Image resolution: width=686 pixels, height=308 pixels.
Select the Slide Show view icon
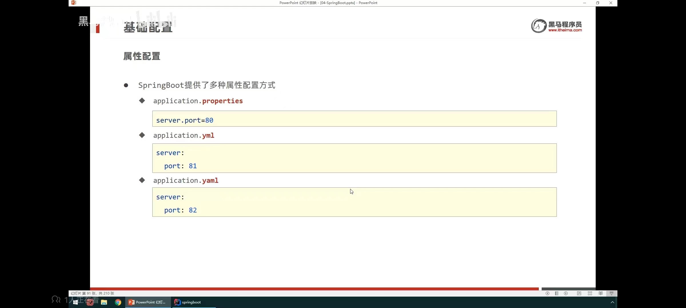[611, 293]
